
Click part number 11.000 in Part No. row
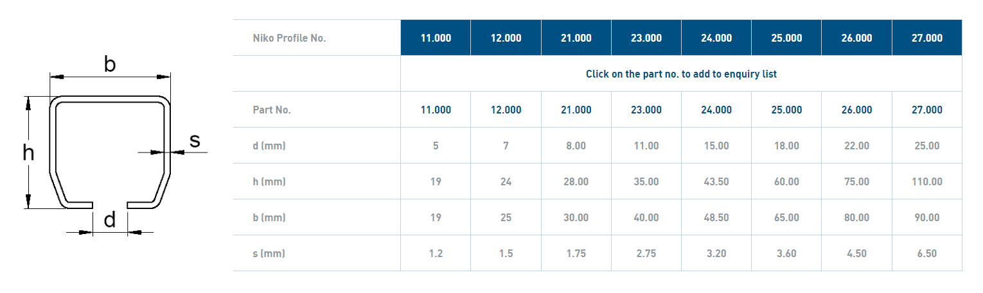[x=436, y=110]
